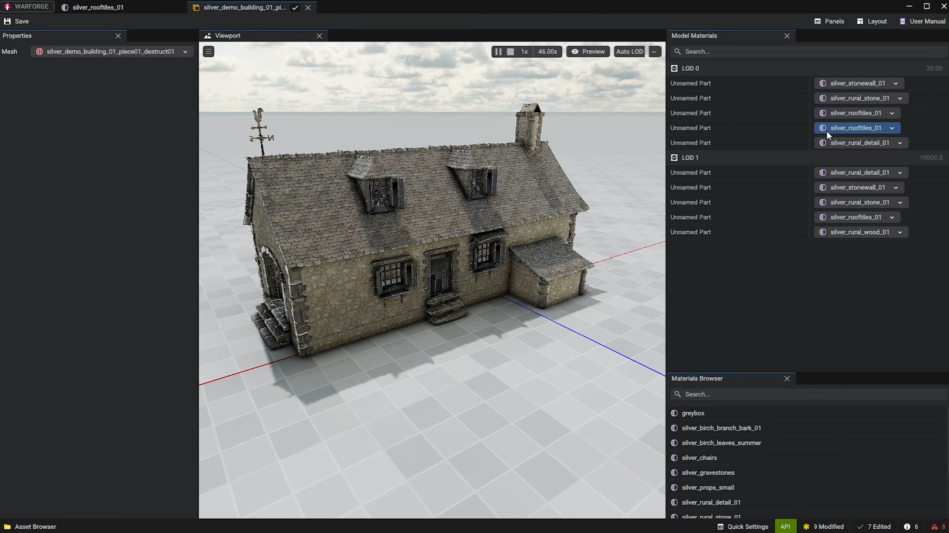The image size is (949, 533).
Task: Open silver_stonewall_01 dropdown under LOD 0
Action: 896,83
